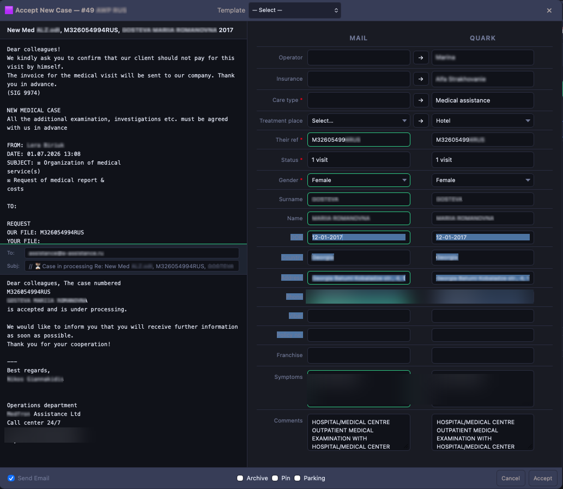The image size is (563, 489).
Task: Enable the Parking checkbox
Action: pyautogui.click(x=297, y=478)
